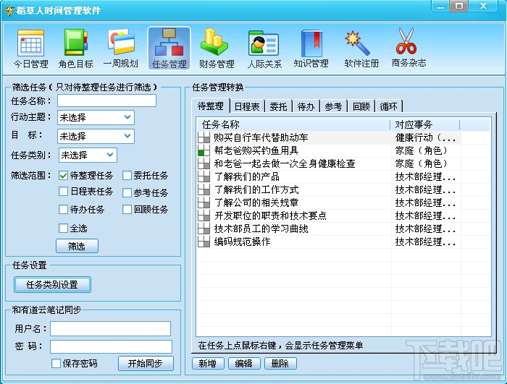Switch to the 参考 tab
The image size is (507, 384).
pos(333,106)
